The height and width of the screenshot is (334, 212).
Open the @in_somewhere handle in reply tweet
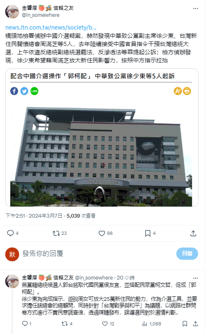94,278
